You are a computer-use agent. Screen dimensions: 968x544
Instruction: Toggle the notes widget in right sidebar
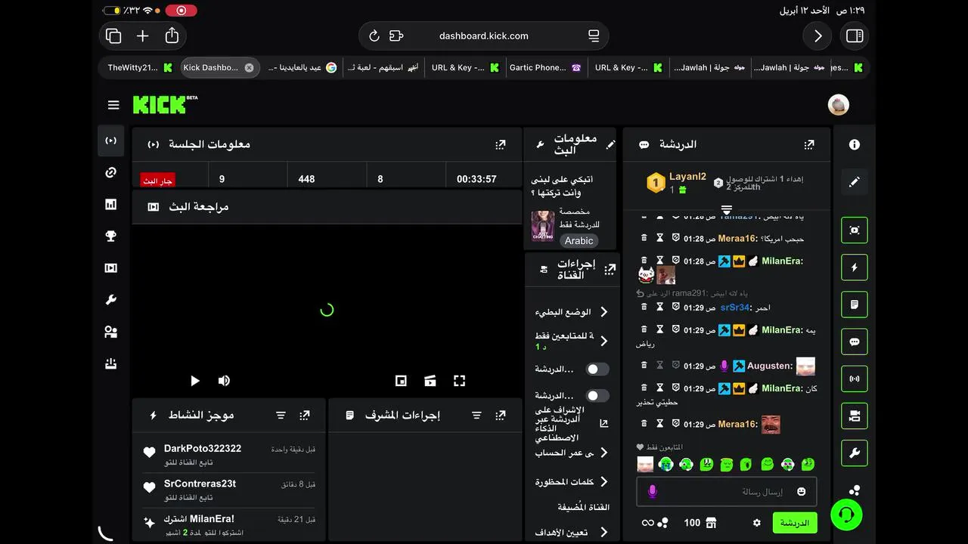pos(855,304)
